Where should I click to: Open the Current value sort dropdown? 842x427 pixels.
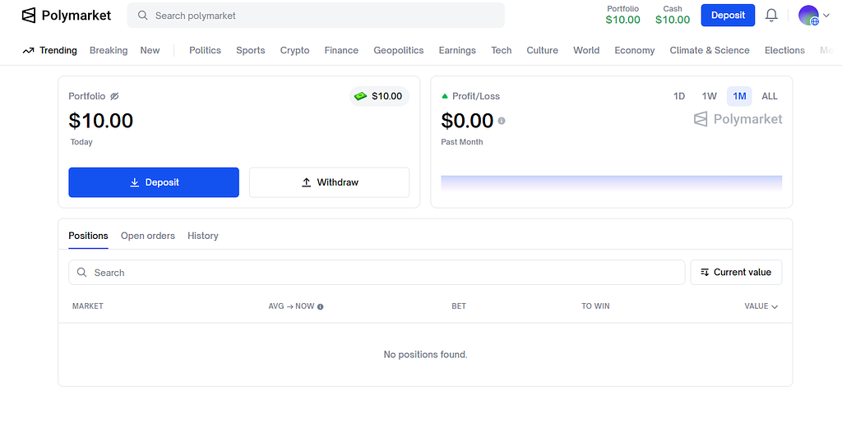pyautogui.click(x=736, y=273)
